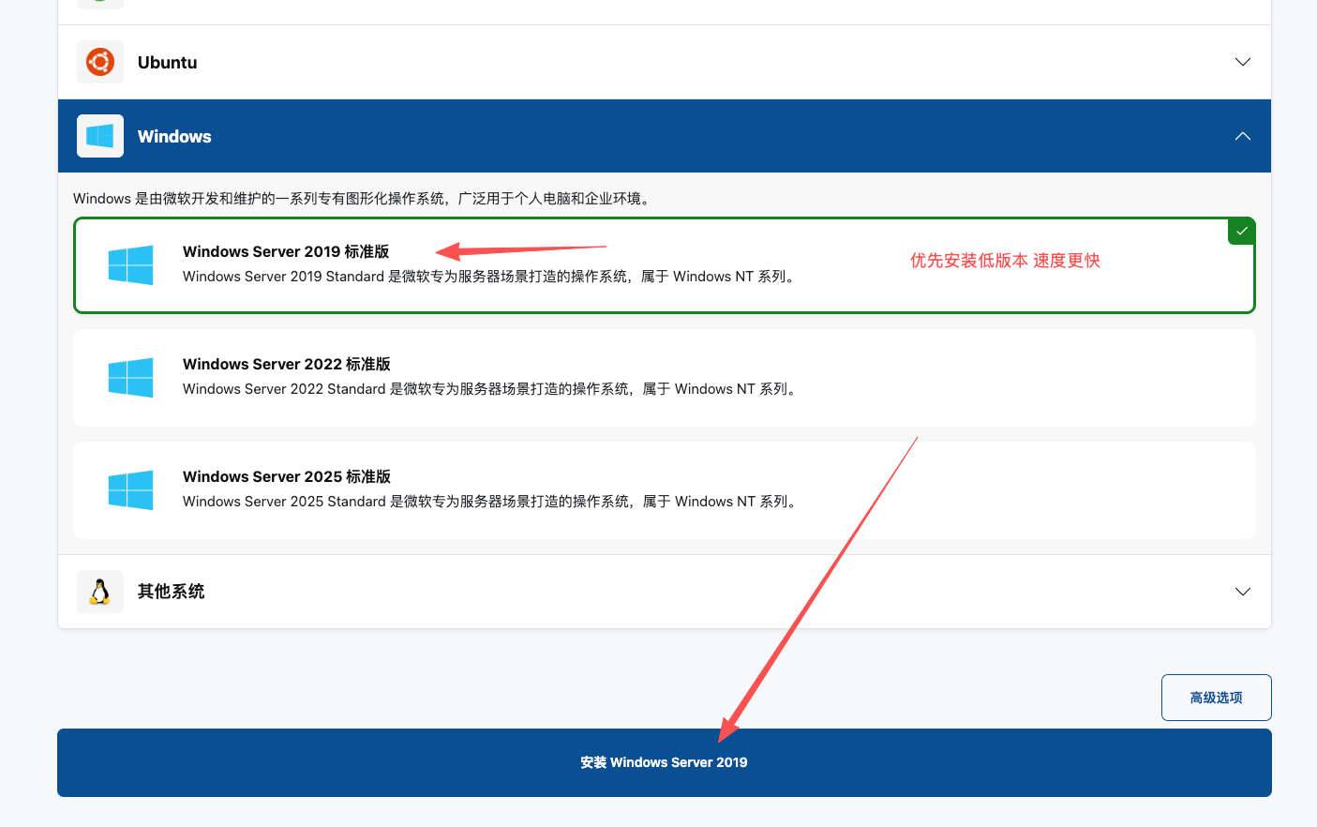Click the Windows Server 2022 logo icon
Viewport: 1317px width, 827px height.
point(130,378)
